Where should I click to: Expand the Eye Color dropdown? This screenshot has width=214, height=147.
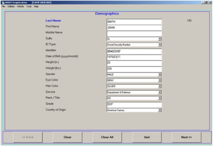[160, 80]
